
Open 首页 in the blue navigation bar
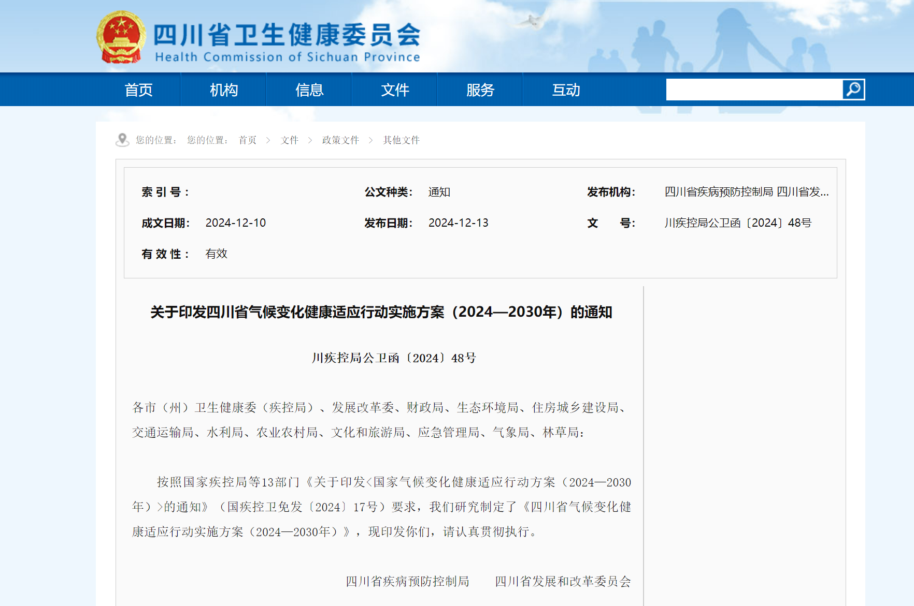click(138, 90)
